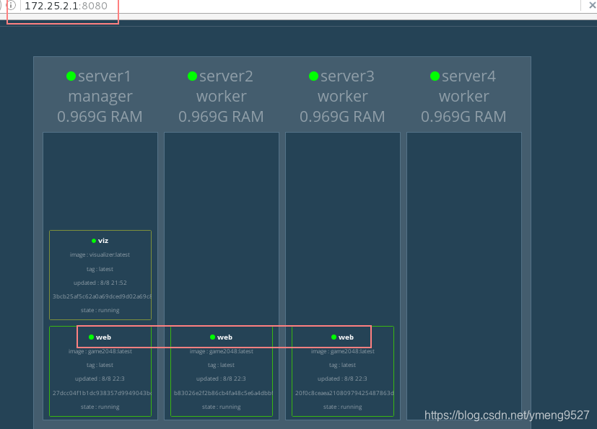This screenshot has width=597, height=429.
Task: Click 'image : game2048:latest' on server2
Action: tap(222, 351)
